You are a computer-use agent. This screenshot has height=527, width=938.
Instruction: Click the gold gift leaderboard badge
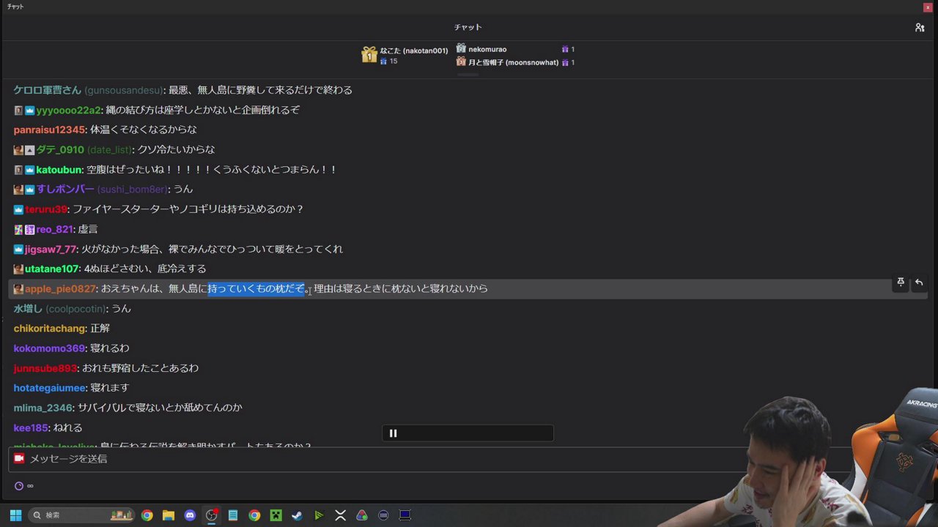pos(369,55)
